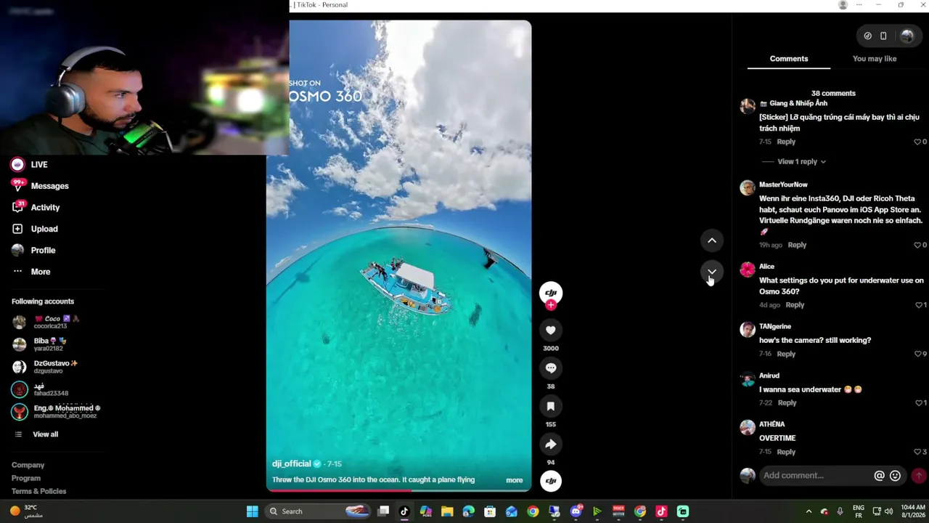Open the account avatar menu in top bar
This screenshot has height=523, width=929.
pyautogui.click(x=907, y=36)
